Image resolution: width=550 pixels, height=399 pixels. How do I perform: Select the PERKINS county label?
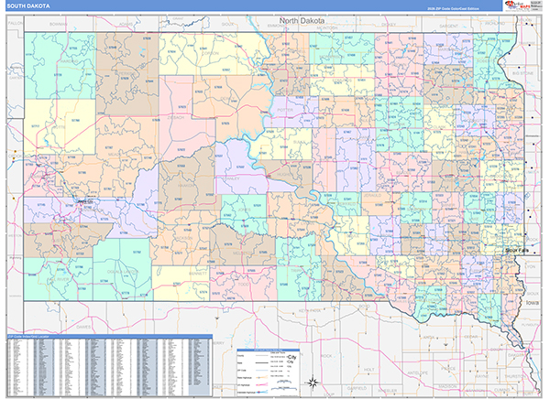point(126,73)
